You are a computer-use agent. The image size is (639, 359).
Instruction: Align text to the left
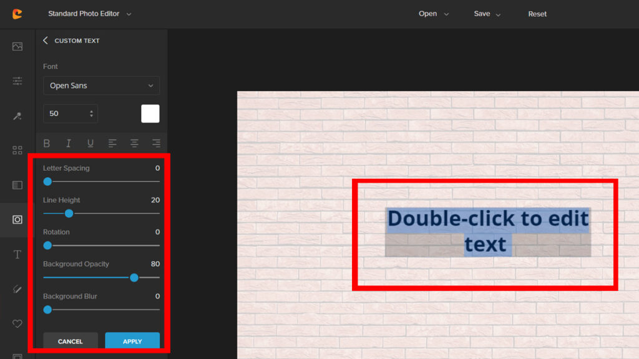112,143
